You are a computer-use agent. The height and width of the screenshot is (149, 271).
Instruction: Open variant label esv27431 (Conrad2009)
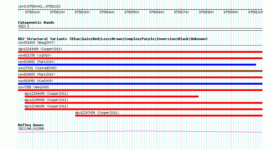(x=37, y=68)
